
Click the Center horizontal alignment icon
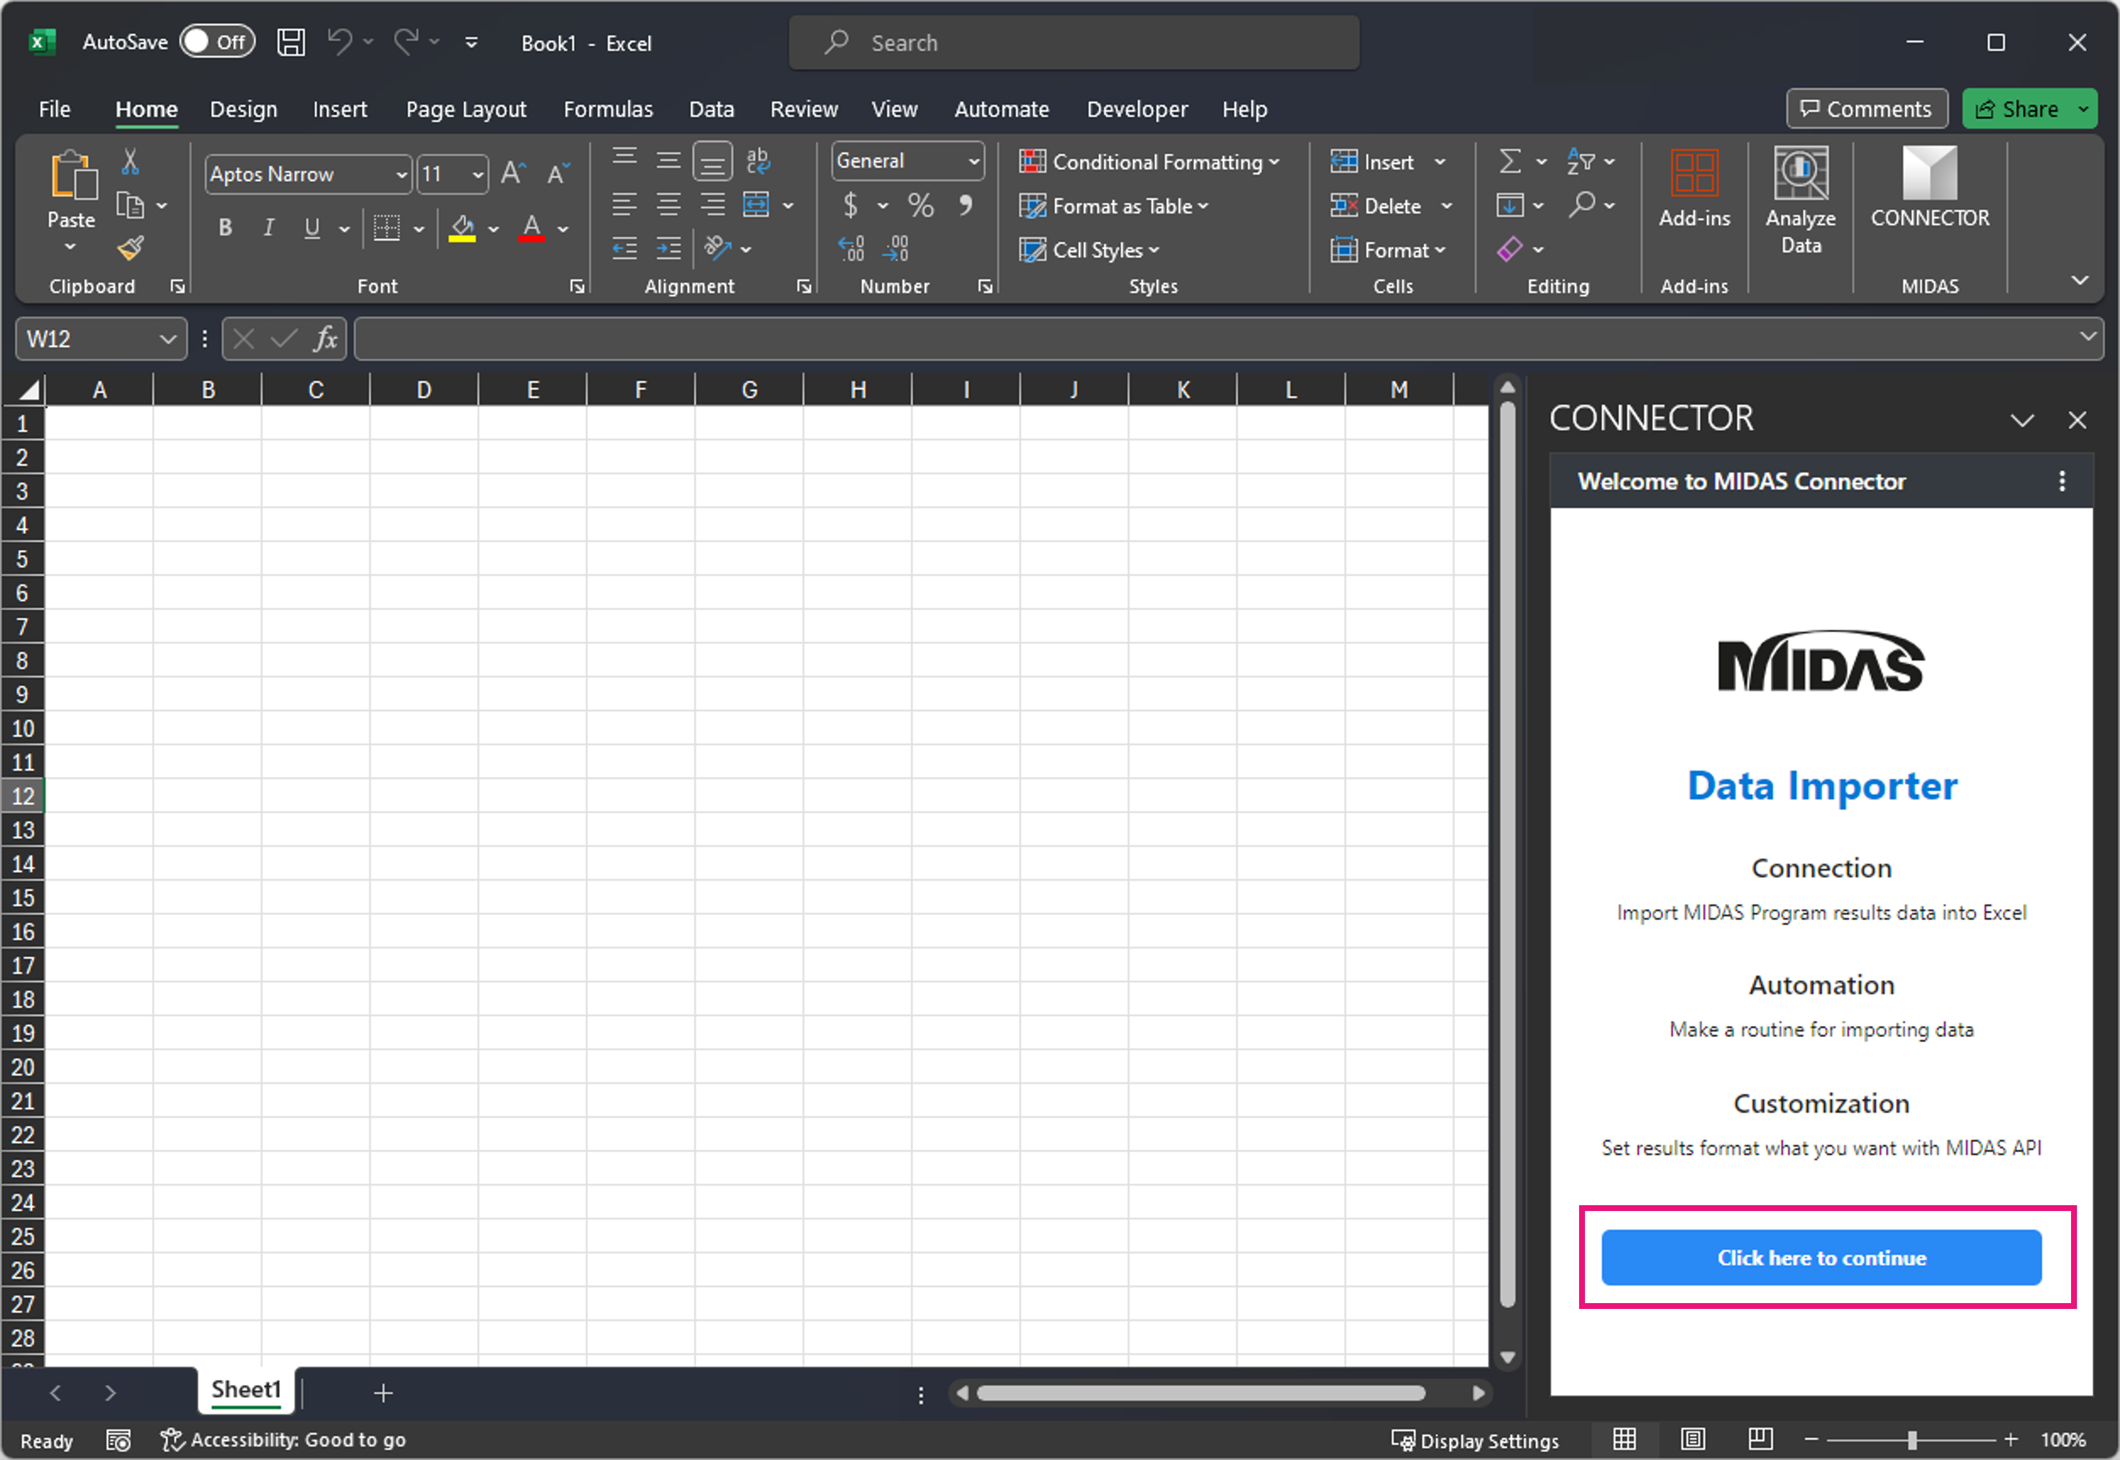[x=668, y=205]
